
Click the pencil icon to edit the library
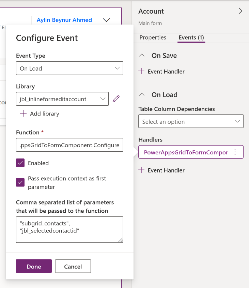(x=116, y=99)
